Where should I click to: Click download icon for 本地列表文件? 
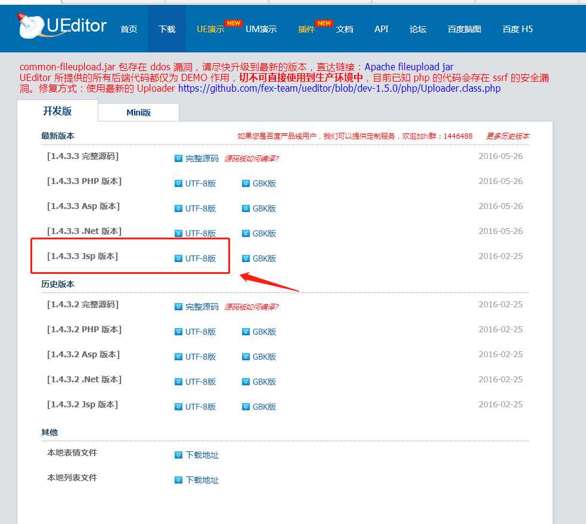click(x=178, y=480)
